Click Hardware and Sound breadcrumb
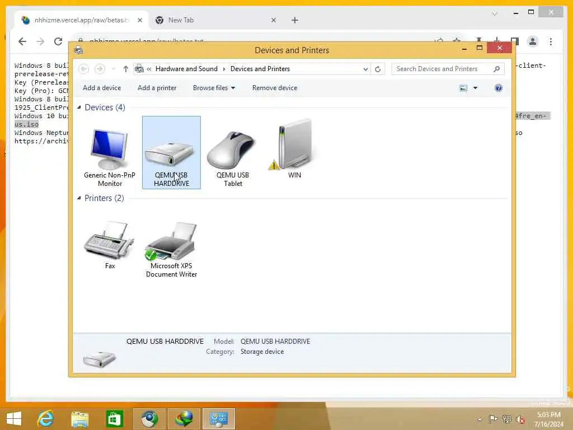The height and width of the screenshot is (430, 573). pos(186,69)
